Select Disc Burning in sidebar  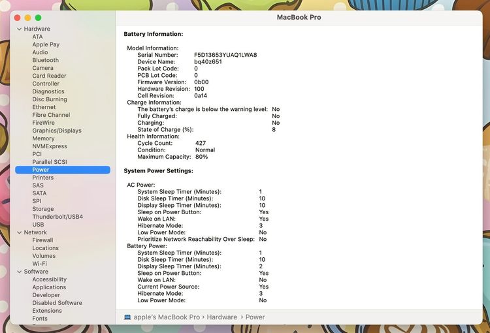pyautogui.click(x=50, y=99)
